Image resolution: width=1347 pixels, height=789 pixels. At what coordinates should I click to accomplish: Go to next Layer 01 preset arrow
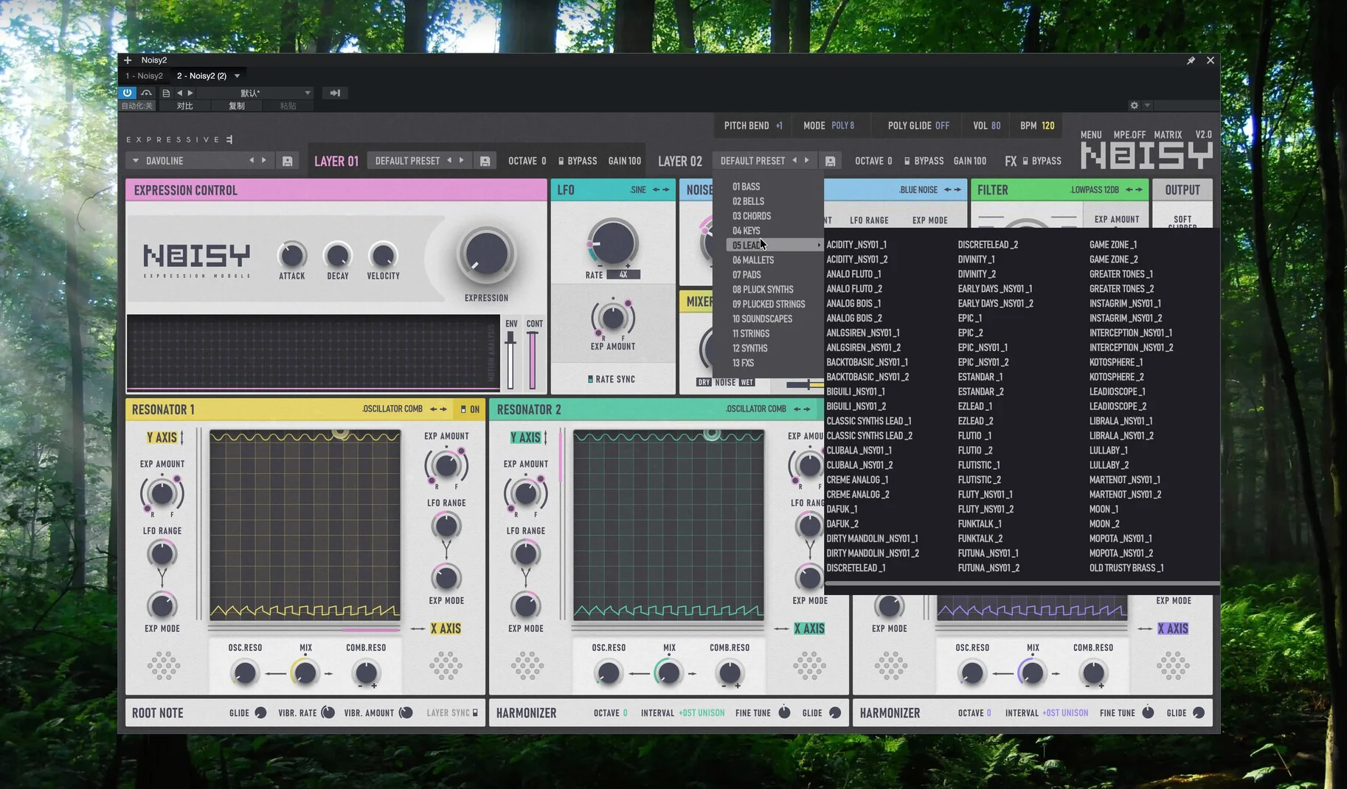coord(462,160)
